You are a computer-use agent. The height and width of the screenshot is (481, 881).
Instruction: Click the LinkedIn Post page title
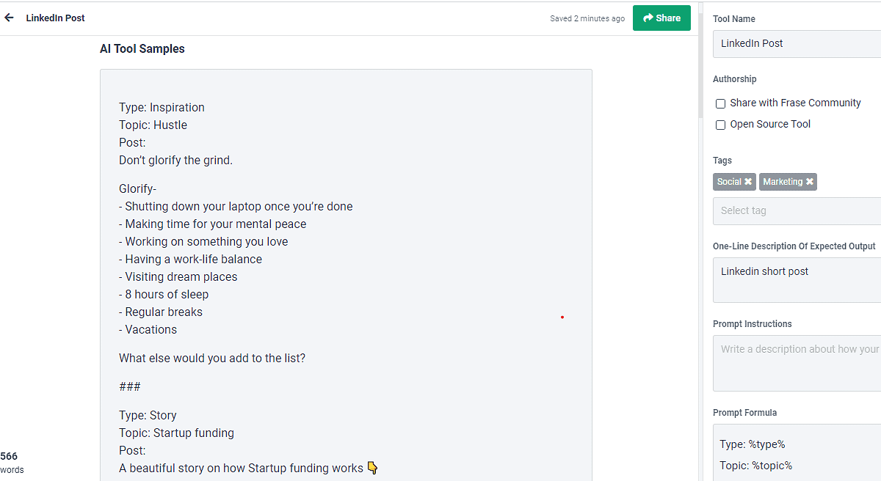point(56,18)
